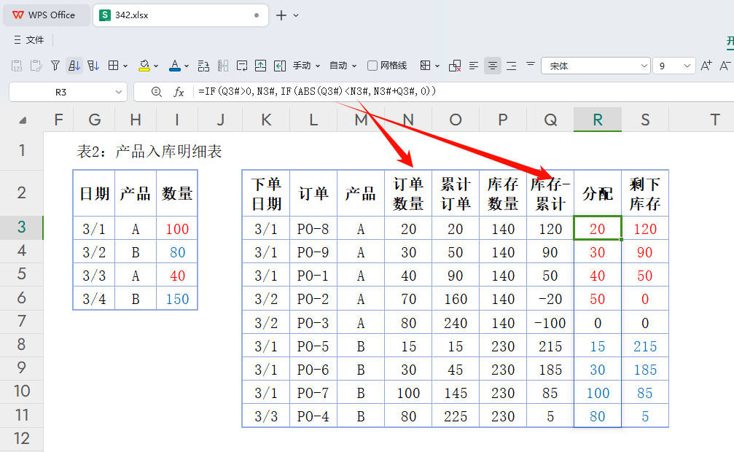The image size is (734, 452).
Task: Click the 剩下库存 header cell
Action: pyautogui.click(x=645, y=193)
